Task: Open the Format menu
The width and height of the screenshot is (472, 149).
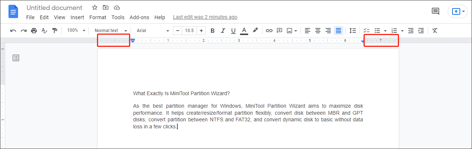Action: point(98,17)
